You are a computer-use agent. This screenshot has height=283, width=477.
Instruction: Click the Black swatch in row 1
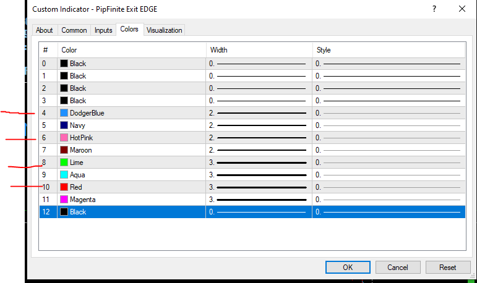tap(64, 75)
